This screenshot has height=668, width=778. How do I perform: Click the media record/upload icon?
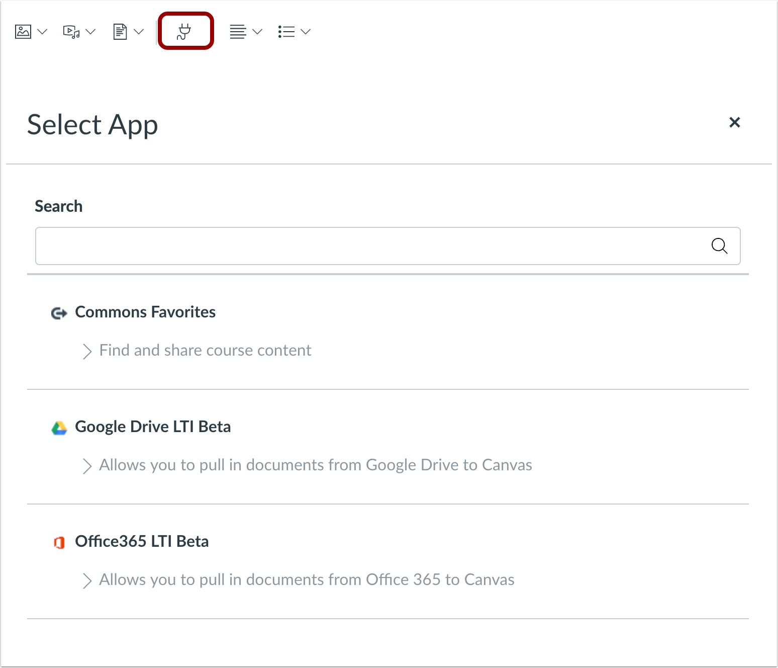(71, 32)
